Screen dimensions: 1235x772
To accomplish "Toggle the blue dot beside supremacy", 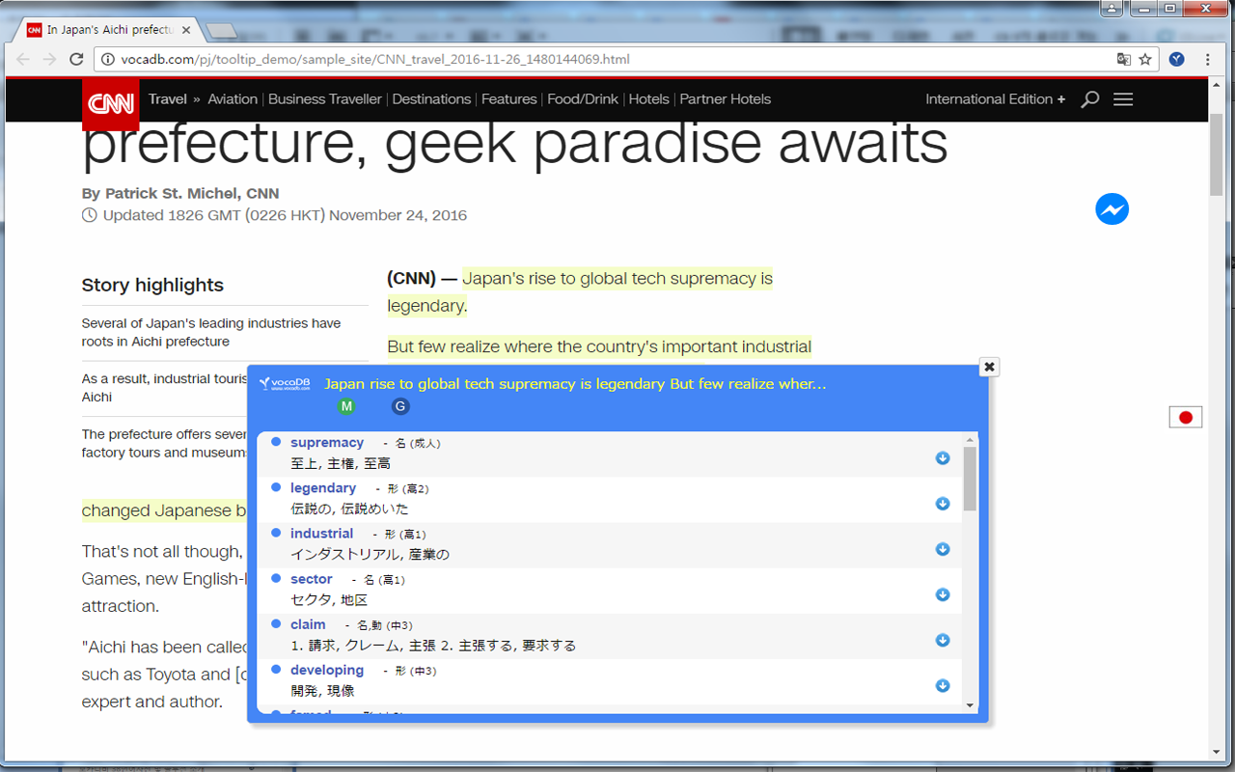I will pyautogui.click(x=276, y=442).
